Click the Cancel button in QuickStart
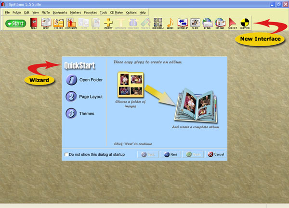The image size is (289, 208). point(216,154)
